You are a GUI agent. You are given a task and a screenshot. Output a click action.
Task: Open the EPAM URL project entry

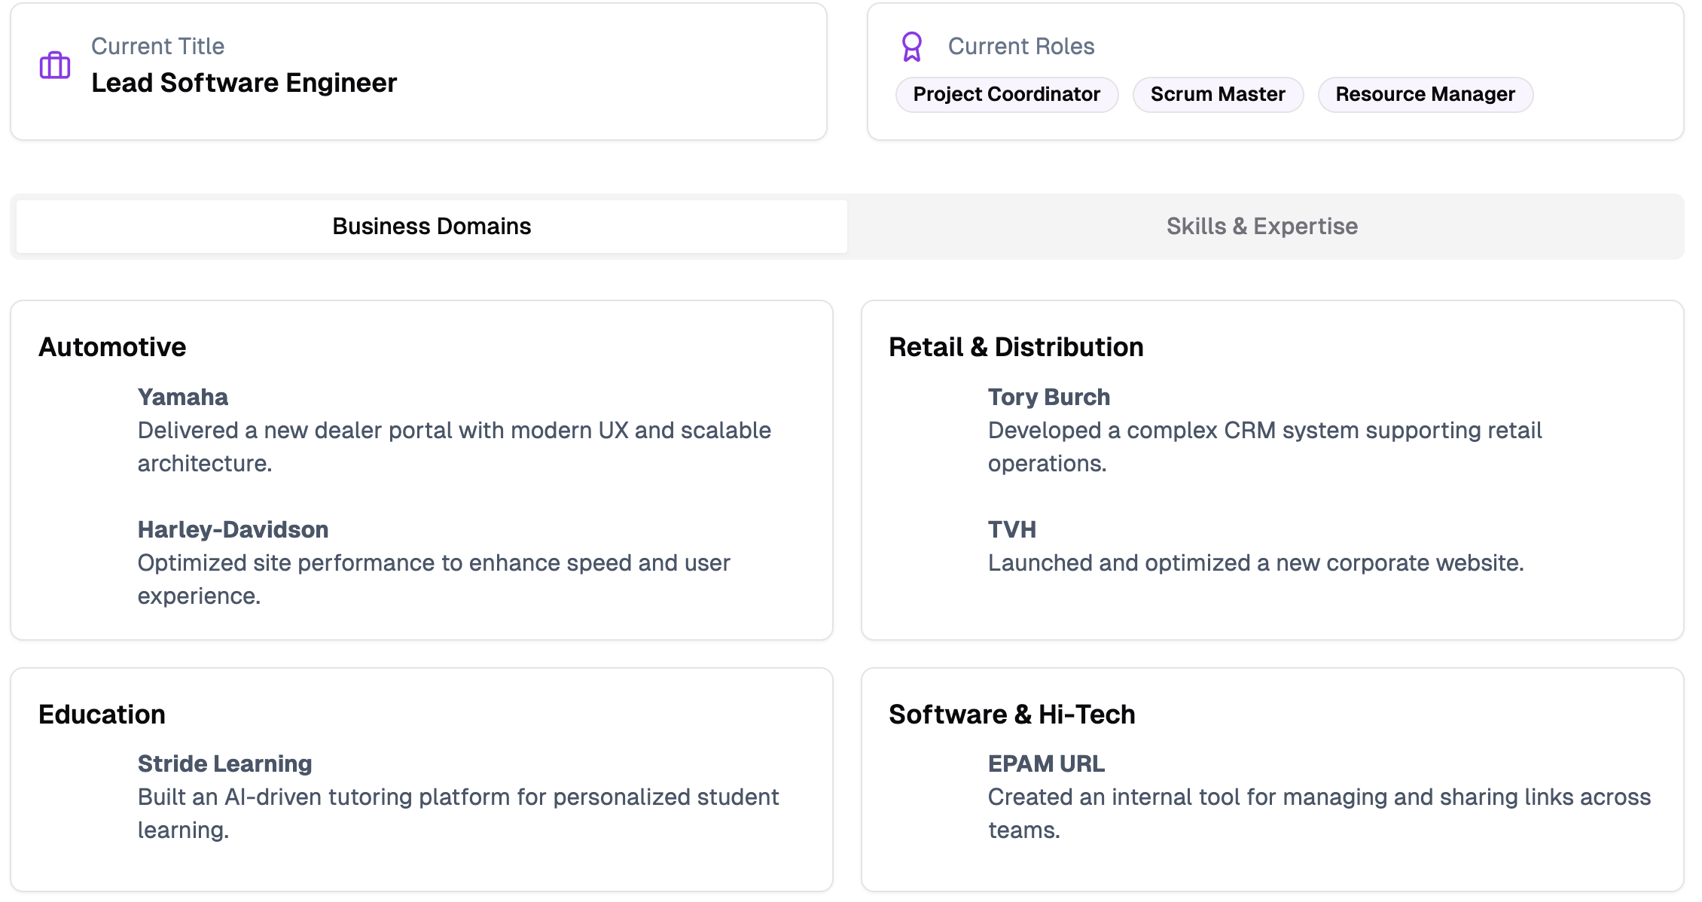pyautogui.click(x=1046, y=763)
